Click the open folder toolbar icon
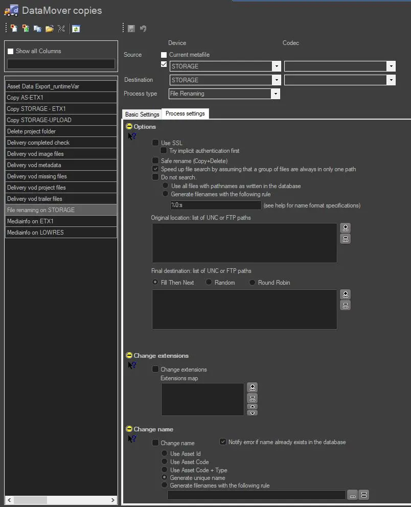The width and height of the screenshot is (411, 507). [49, 29]
